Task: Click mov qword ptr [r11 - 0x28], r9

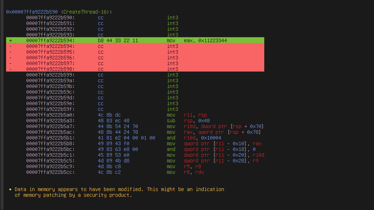Action: tap(213, 161)
